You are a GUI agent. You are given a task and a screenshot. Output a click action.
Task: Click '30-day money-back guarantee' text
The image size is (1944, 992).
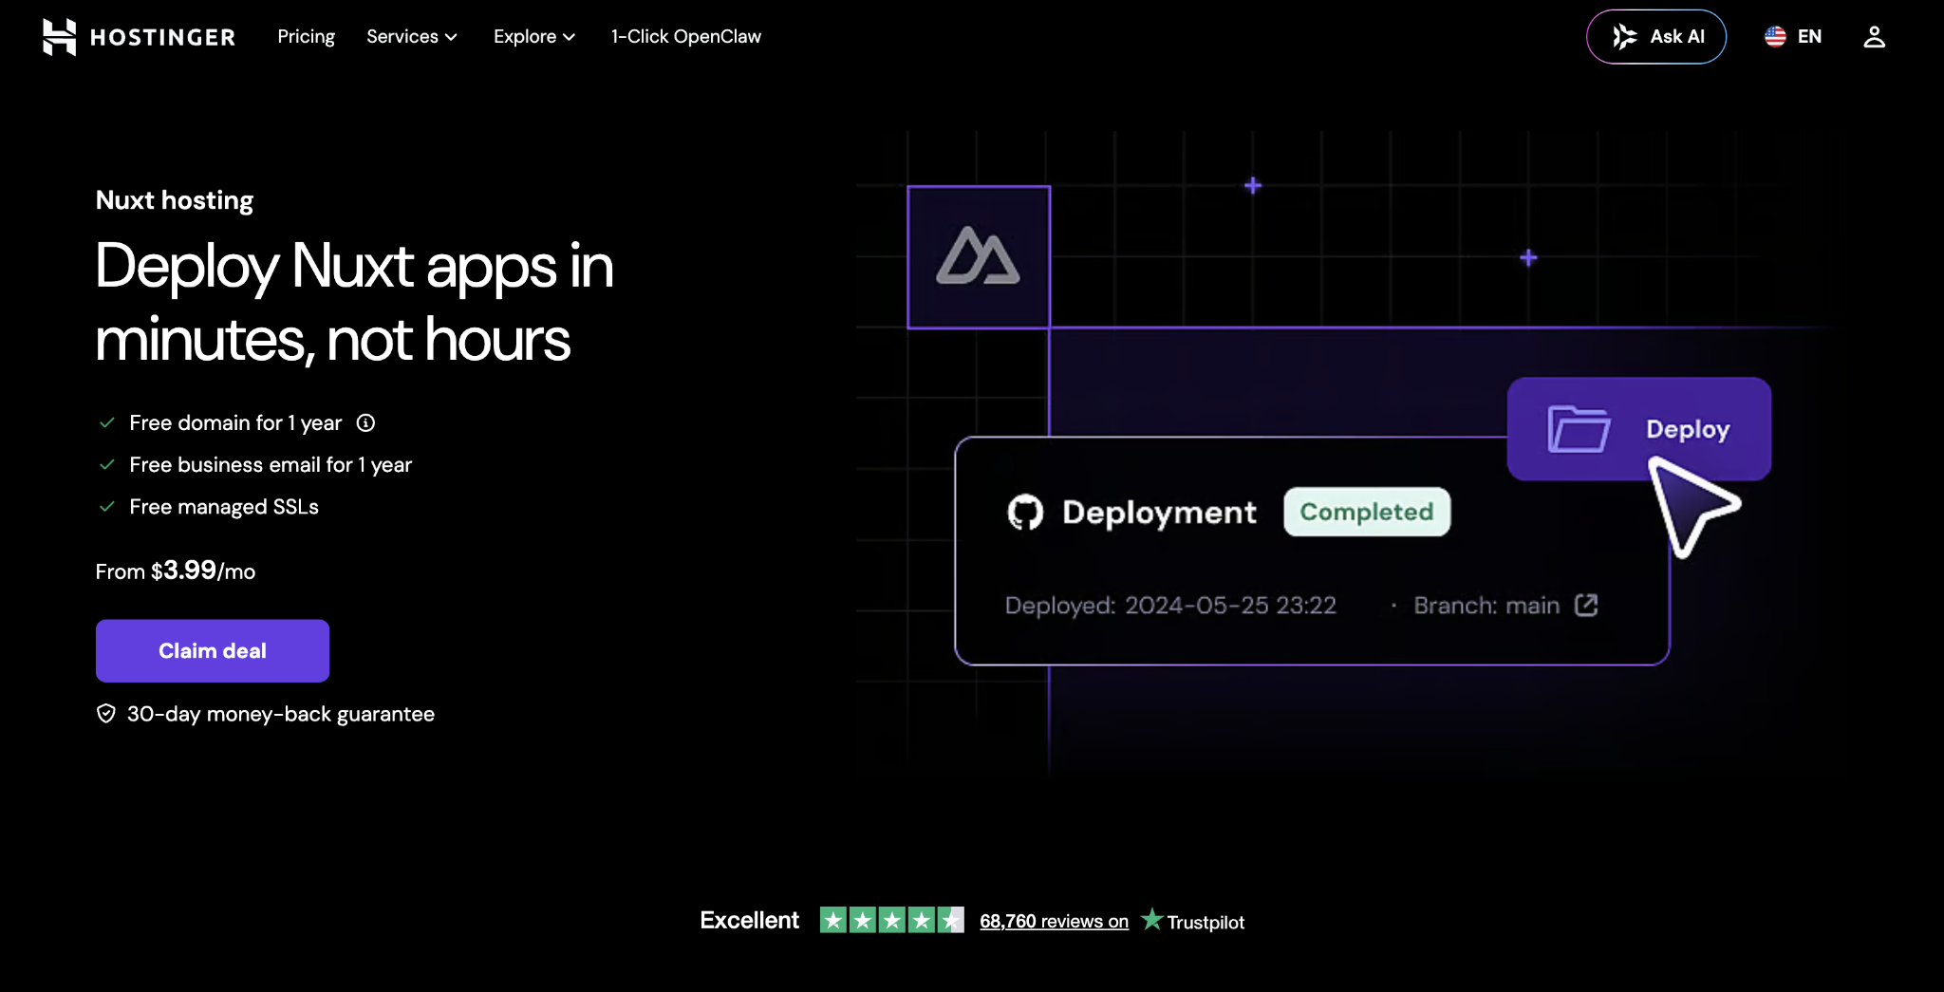281,714
